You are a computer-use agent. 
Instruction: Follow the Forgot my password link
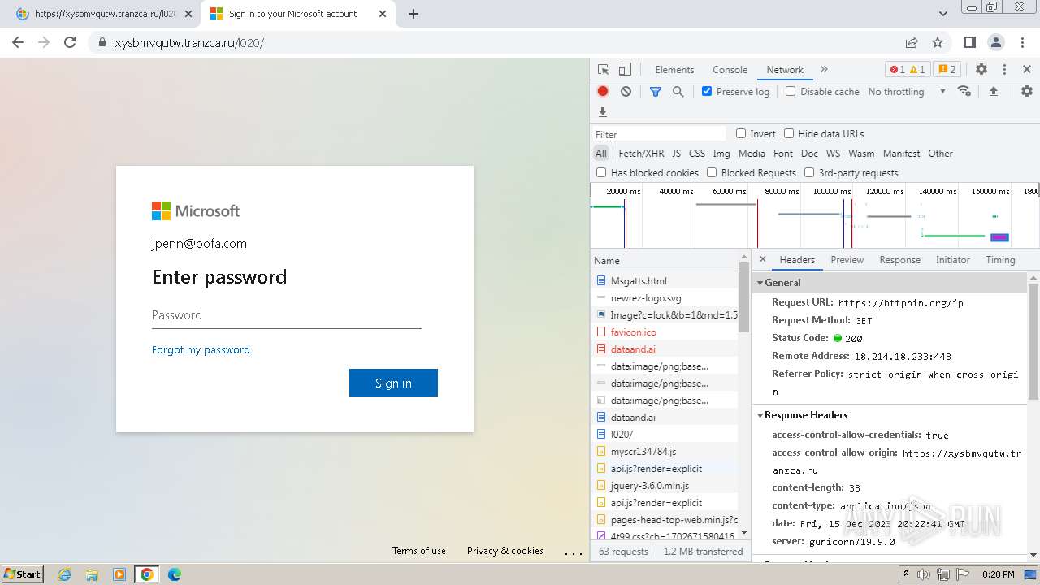tap(201, 349)
